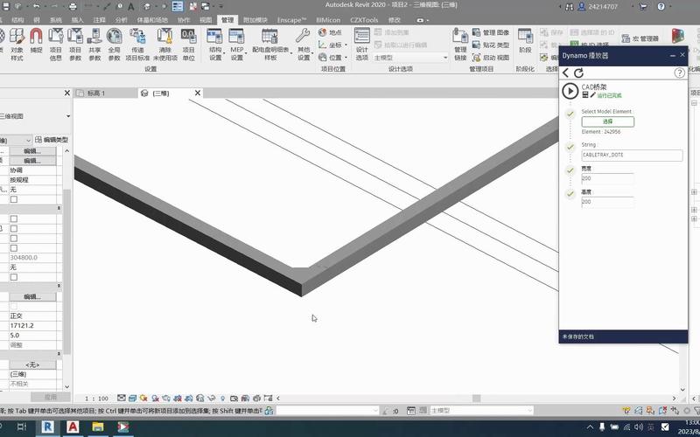Click 启动视图 (Starting View)
The width and height of the screenshot is (700, 437).
(x=491, y=58)
